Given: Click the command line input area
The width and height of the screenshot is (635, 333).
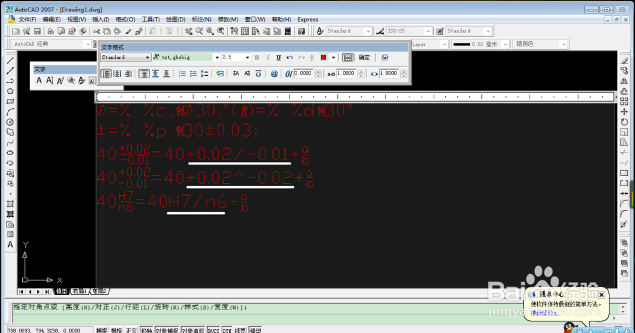Looking at the screenshot, I should coord(312,318).
